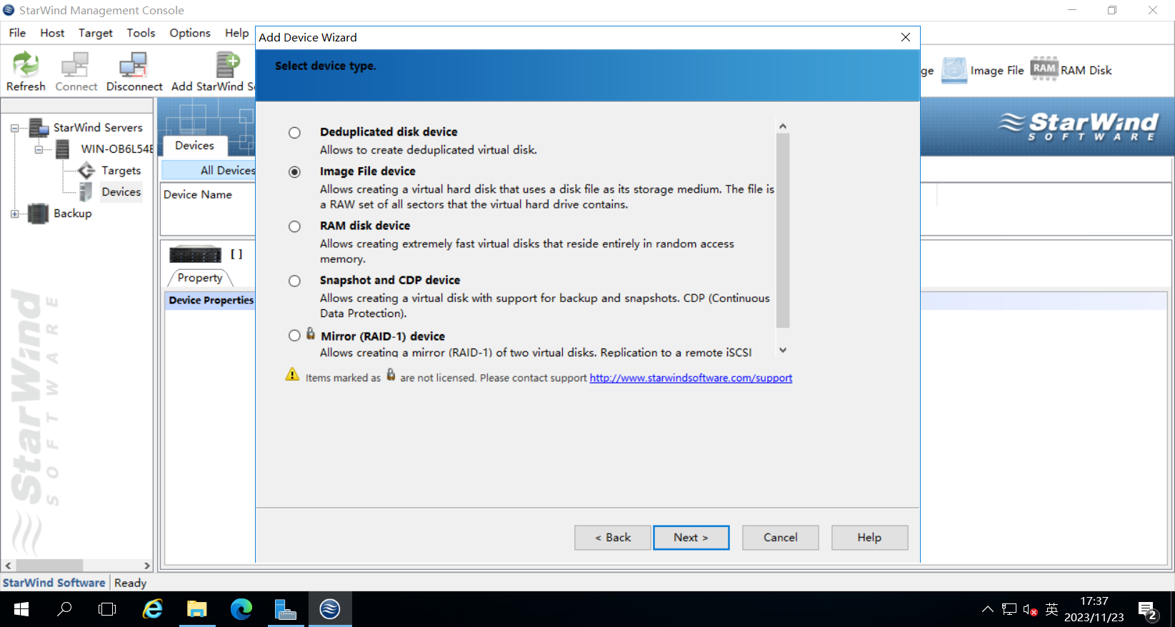Click the Image File toolbar icon
The width and height of the screenshot is (1175, 627).
coord(954,70)
